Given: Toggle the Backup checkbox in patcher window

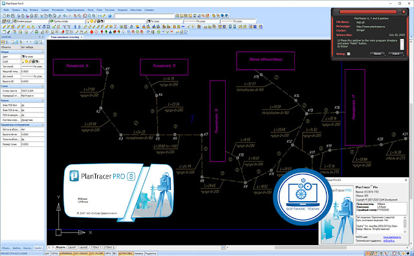Looking at the screenshot, I should point(349,54).
